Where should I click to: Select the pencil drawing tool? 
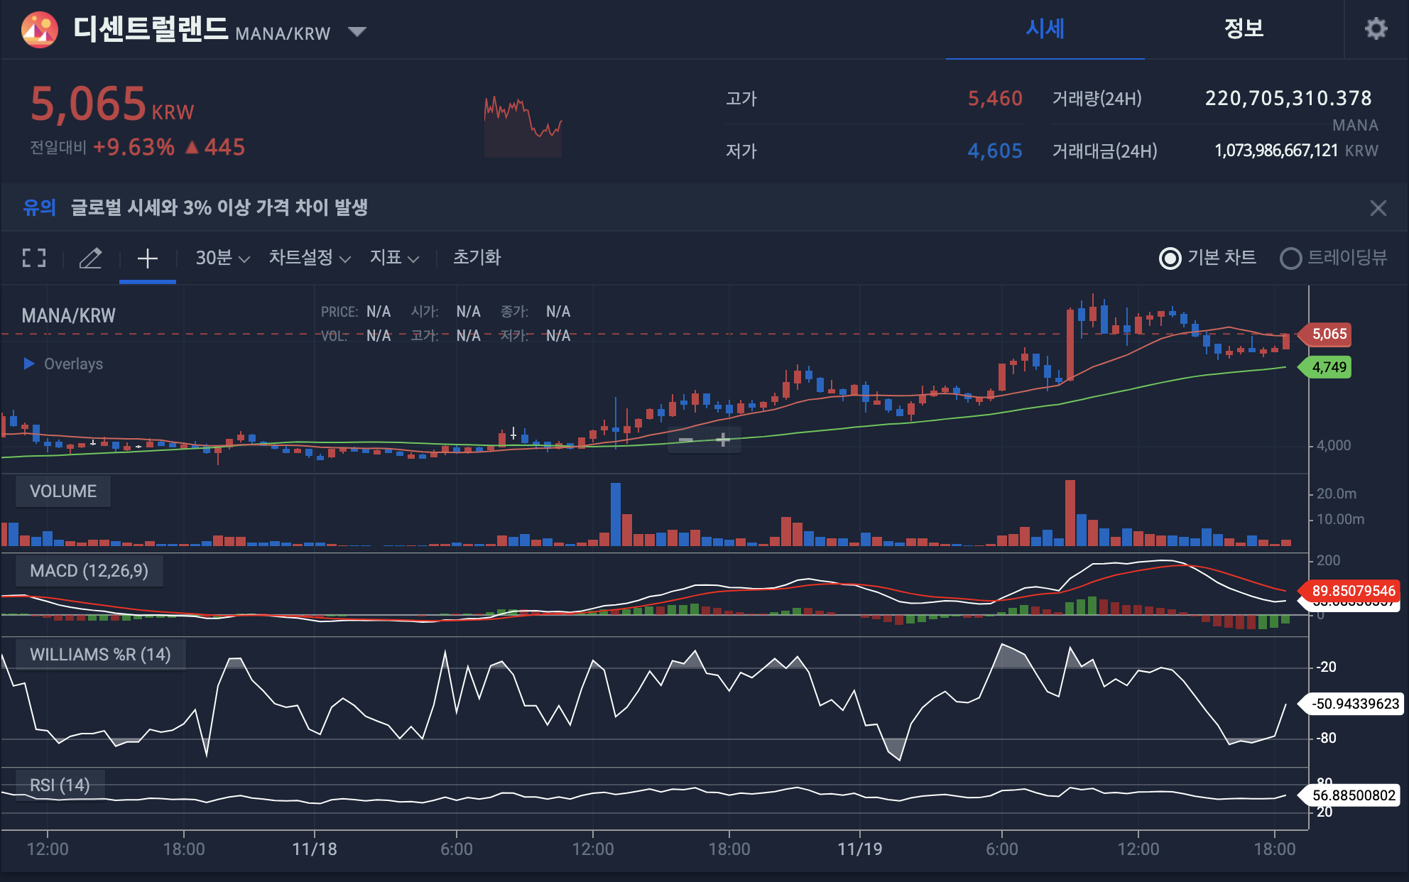90,258
